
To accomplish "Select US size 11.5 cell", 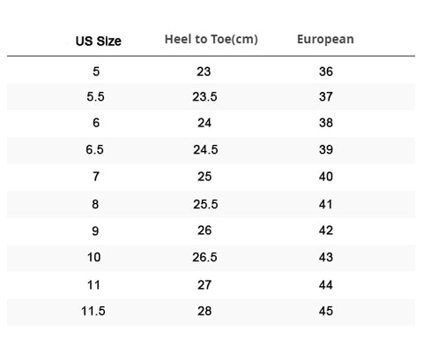I will click(93, 311).
